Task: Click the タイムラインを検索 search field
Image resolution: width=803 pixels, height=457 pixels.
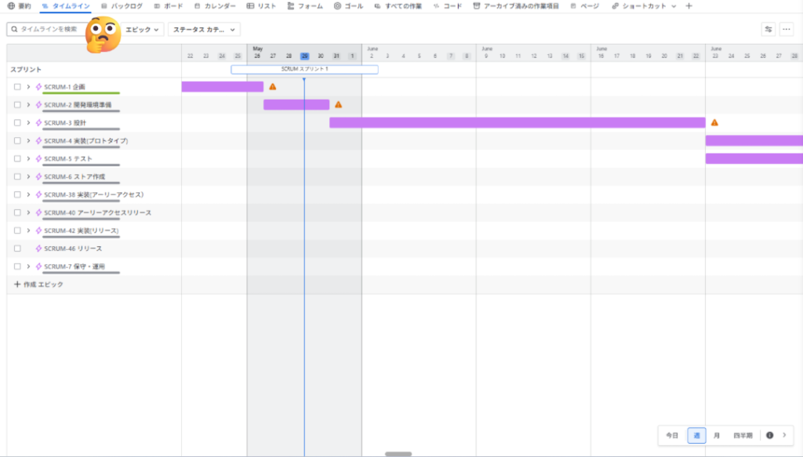Action: coord(47,29)
